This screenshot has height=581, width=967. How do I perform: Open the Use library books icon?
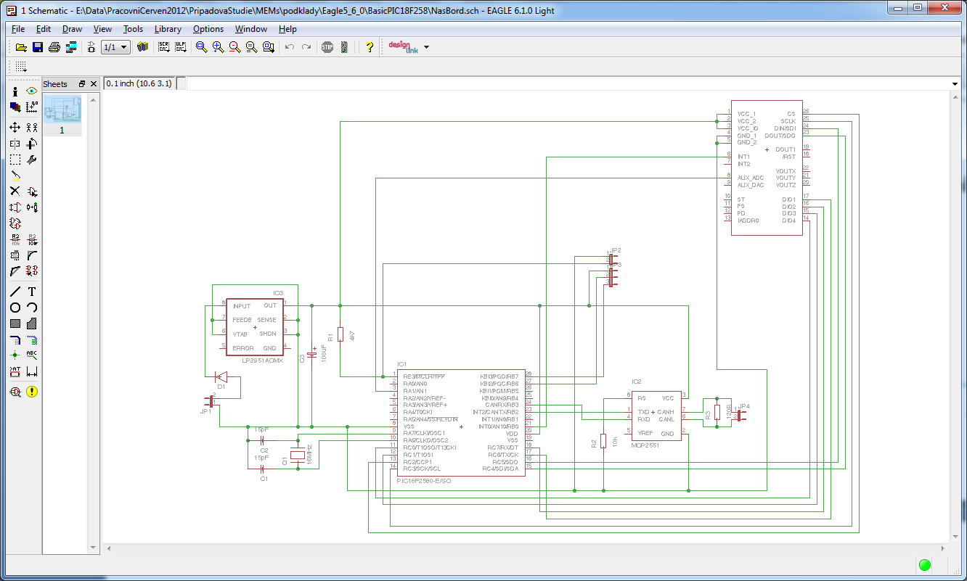[x=142, y=47]
